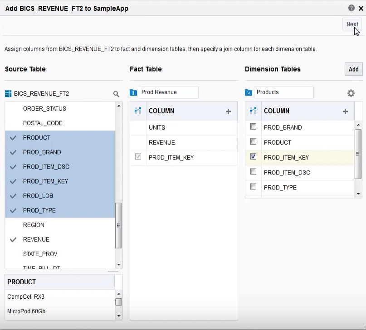Uncheck PROD_ITEM_KEY in the Dimension Tables list
This screenshot has height=330, width=366.
point(253,157)
